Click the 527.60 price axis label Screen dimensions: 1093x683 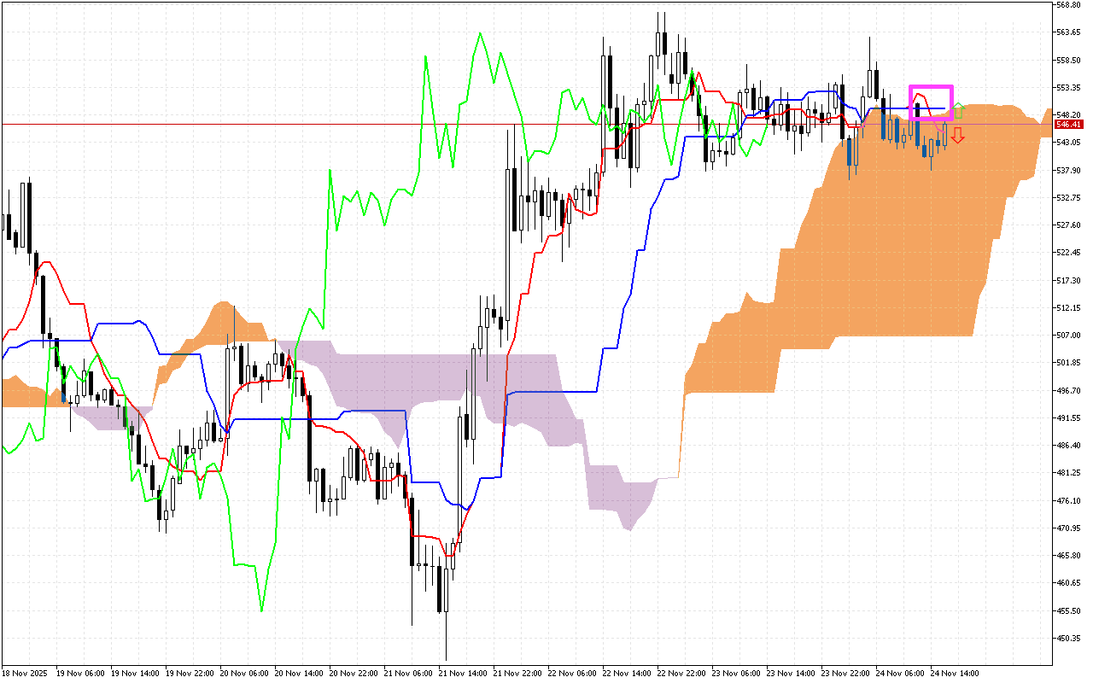1068,225
